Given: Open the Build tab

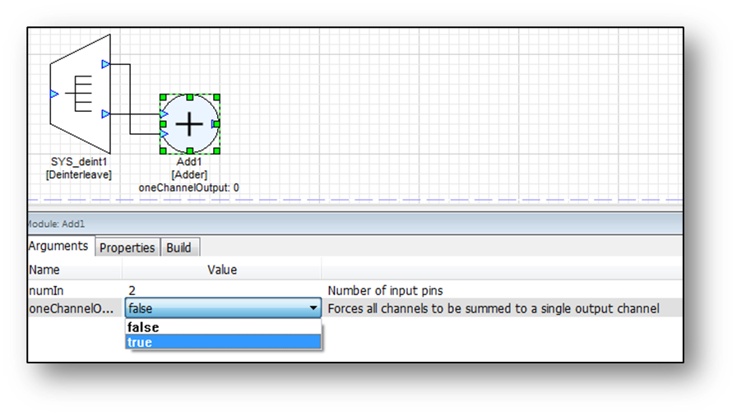Looking at the screenshot, I should (178, 247).
